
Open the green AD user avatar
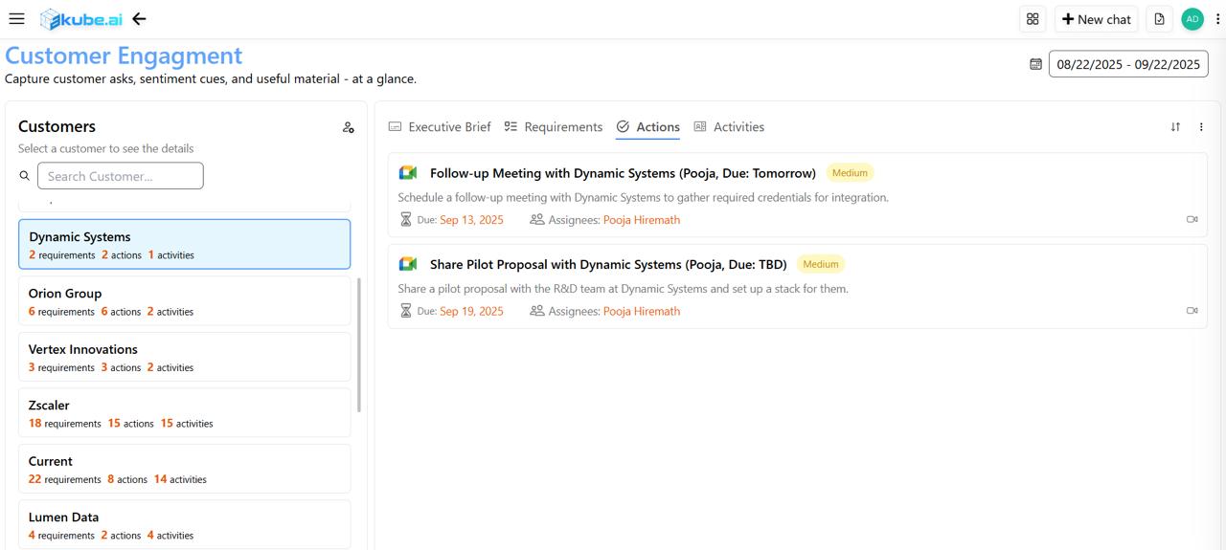(x=1192, y=19)
